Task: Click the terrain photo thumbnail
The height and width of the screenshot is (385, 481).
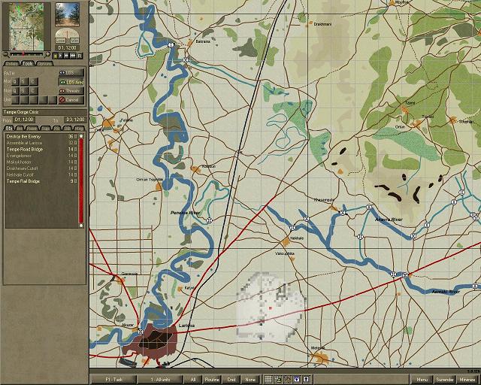Action: click(x=67, y=14)
